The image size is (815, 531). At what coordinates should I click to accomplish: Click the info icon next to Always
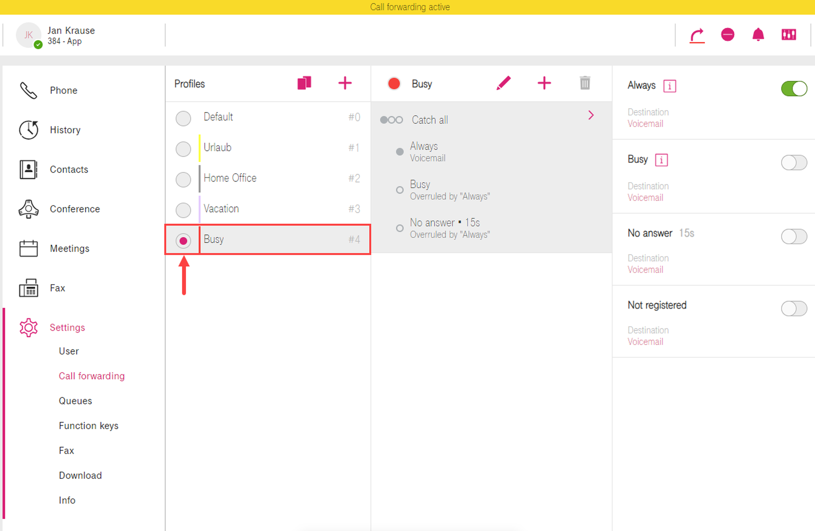coord(670,86)
